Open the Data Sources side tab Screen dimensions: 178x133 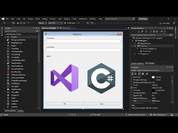coord(2,31)
